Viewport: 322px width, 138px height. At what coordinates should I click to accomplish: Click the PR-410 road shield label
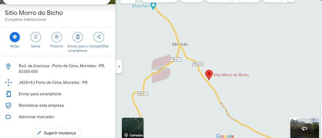[x=198, y=64]
